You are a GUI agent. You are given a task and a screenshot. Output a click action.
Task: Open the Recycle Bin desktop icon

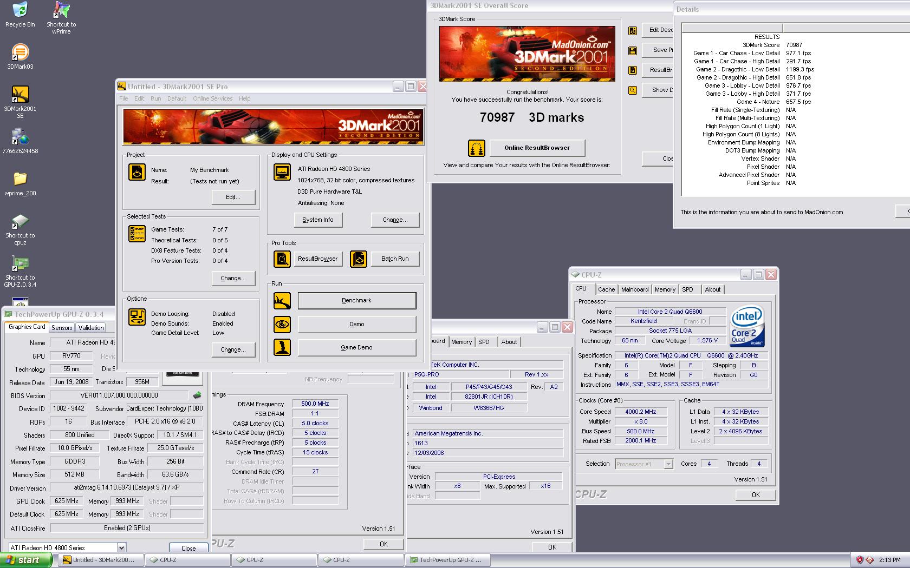(x=20, y=15)
